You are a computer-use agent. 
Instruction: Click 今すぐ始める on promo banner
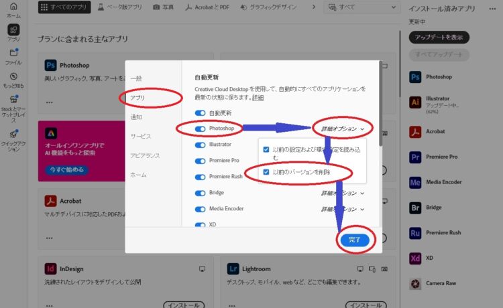point(66,169)
